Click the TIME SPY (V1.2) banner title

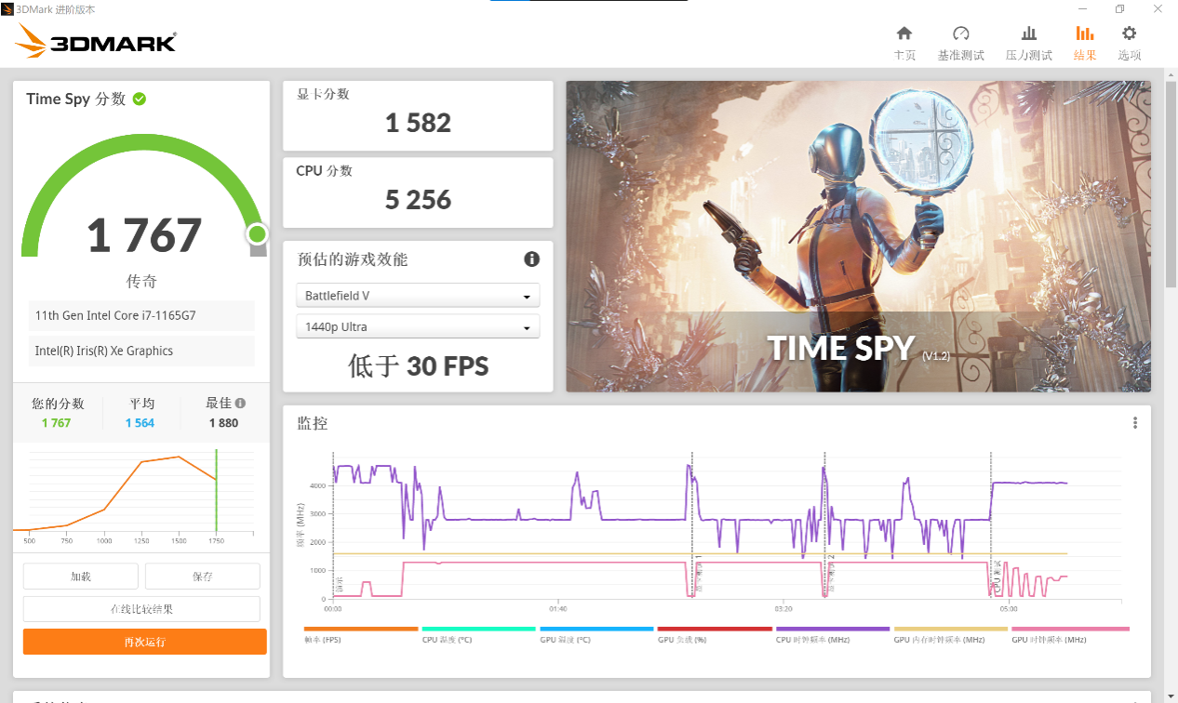[859, 349]
